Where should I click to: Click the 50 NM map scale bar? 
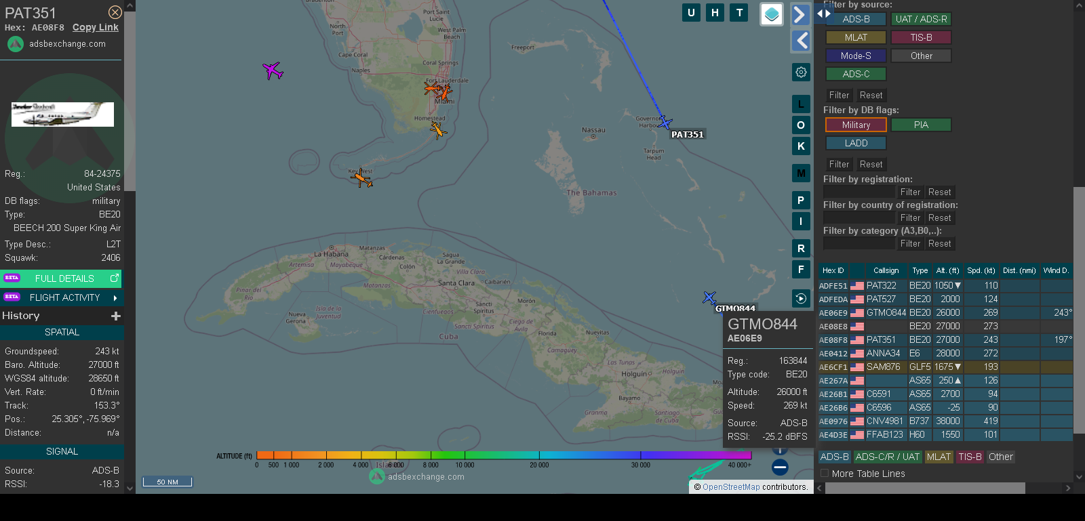pos(167,482)
